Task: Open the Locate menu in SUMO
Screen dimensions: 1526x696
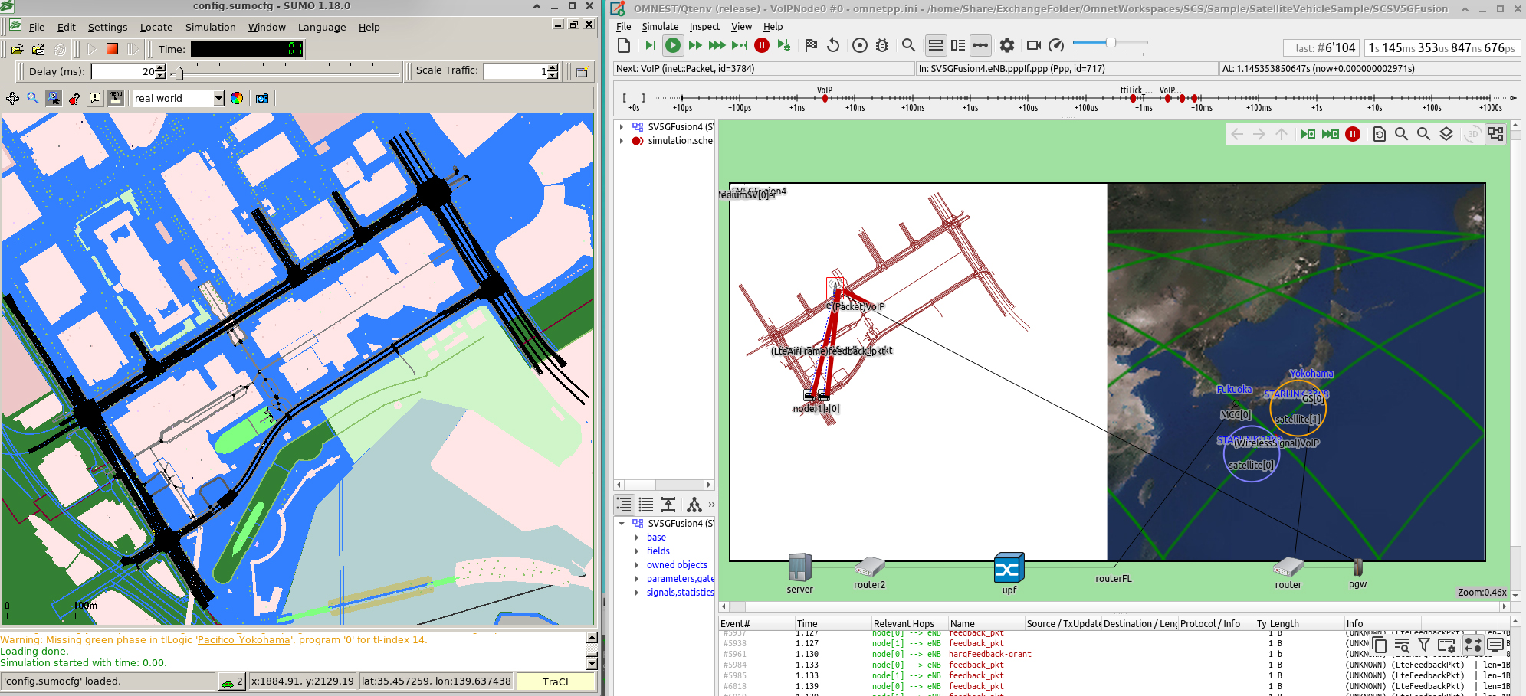Action: coord(156,28)
